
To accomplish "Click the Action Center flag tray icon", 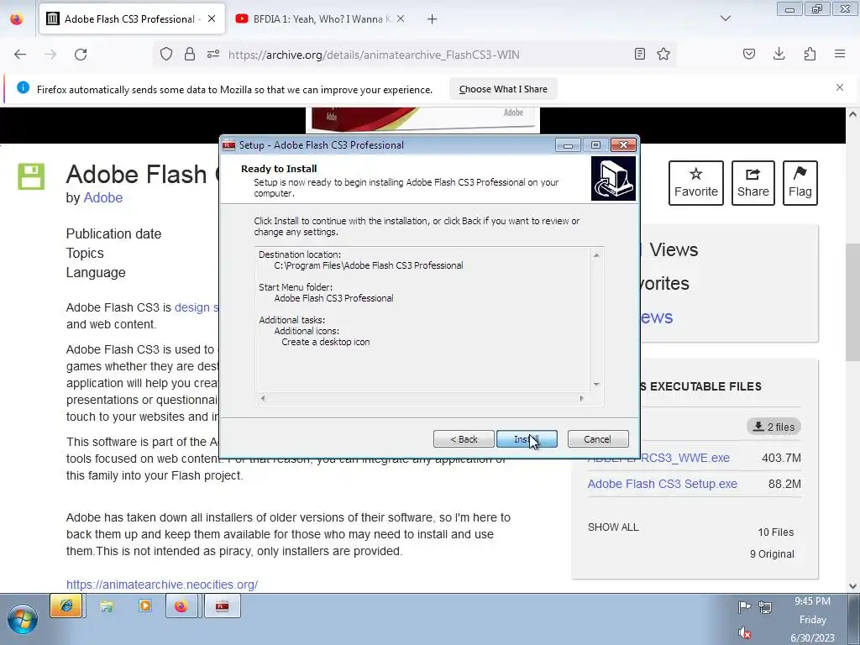I will point(744,606).
